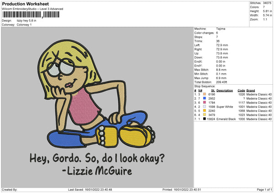Click the Up value 73.8 mm
The image size is (274, 193).
pos(222,53)
